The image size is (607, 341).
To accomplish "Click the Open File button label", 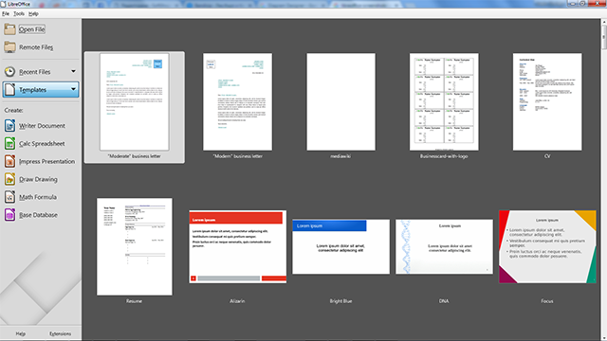I will [31, 29].
